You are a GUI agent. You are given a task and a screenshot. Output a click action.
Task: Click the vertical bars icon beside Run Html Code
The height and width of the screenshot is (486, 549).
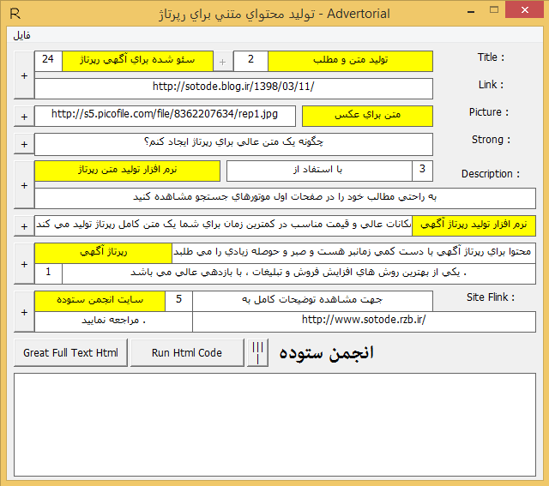pos(258,352)
